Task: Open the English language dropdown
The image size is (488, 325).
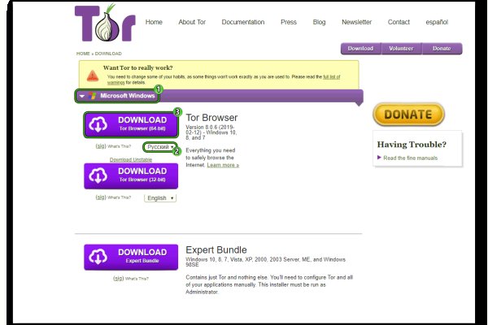Action: click(x=160, y=197)
